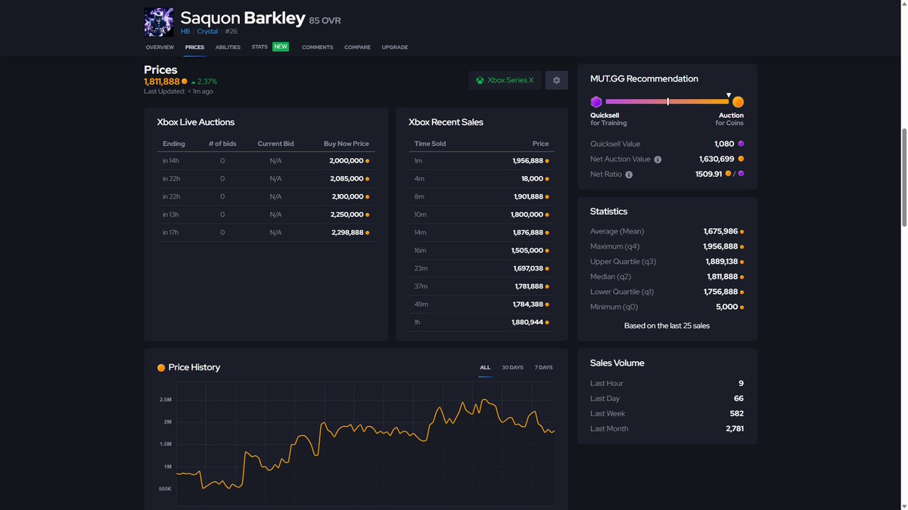Screen dimensions: 908x510
Task: Click the Upper Quartile value 1,889,138
Action: (x=720, y=261)
